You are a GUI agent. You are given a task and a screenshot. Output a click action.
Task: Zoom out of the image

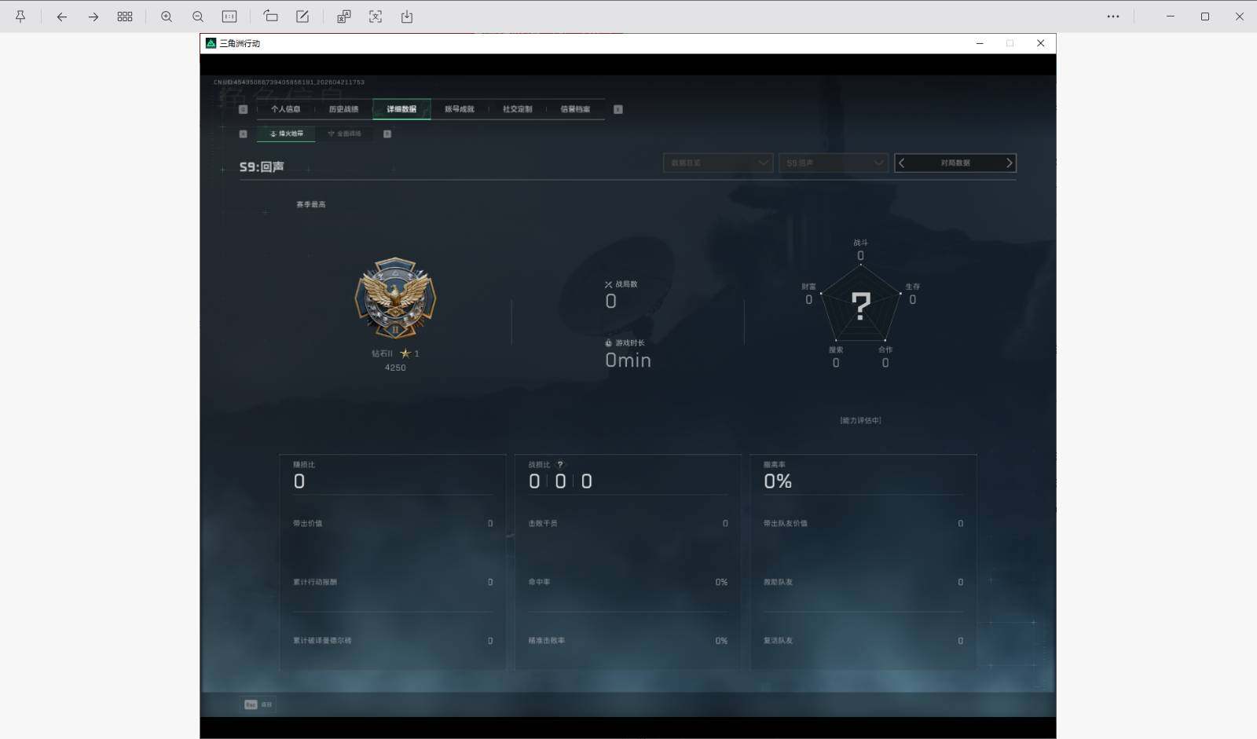(198, 16)
